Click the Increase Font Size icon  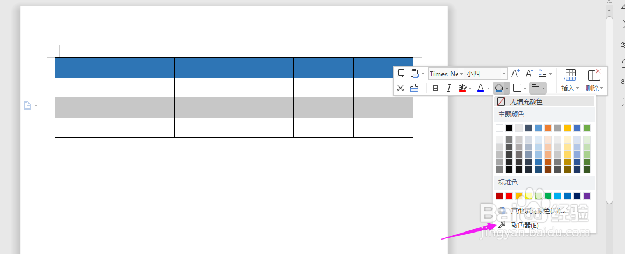pyautogui.click(x=516, y=74)
